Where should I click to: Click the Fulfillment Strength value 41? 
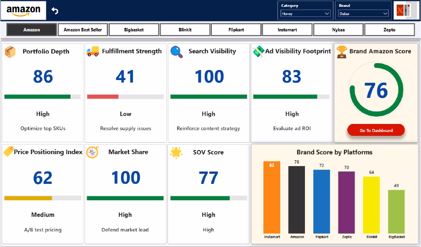125,77
